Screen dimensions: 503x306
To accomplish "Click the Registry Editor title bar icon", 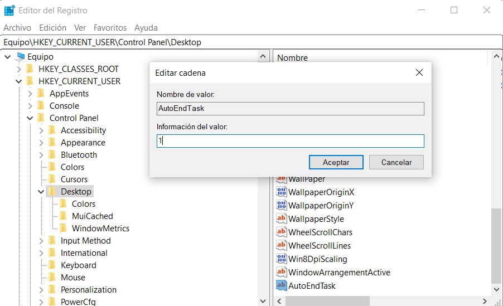I will point(9,11).
